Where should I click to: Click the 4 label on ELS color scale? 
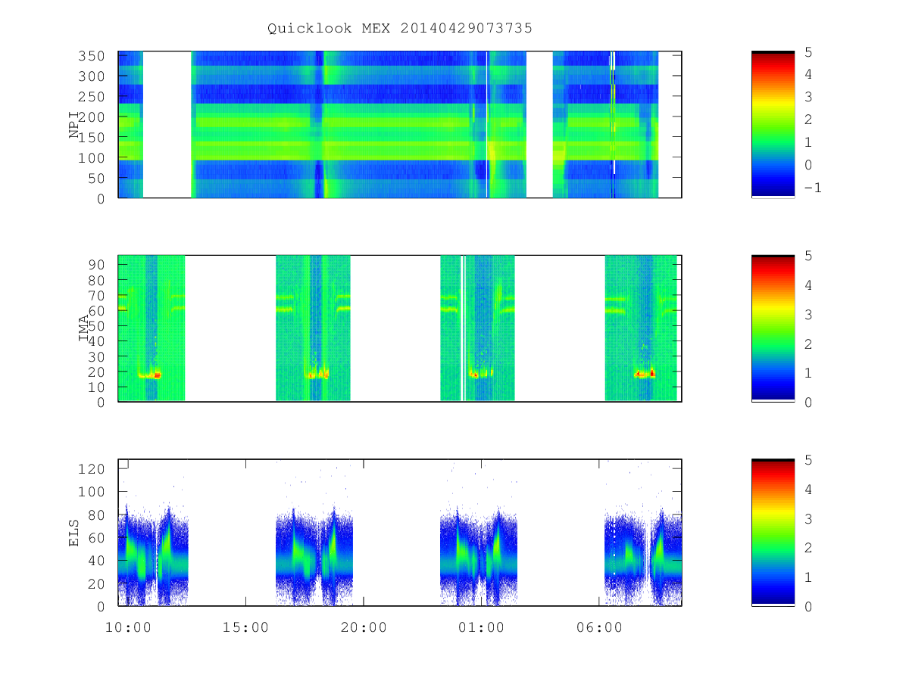tap(807, 490)
